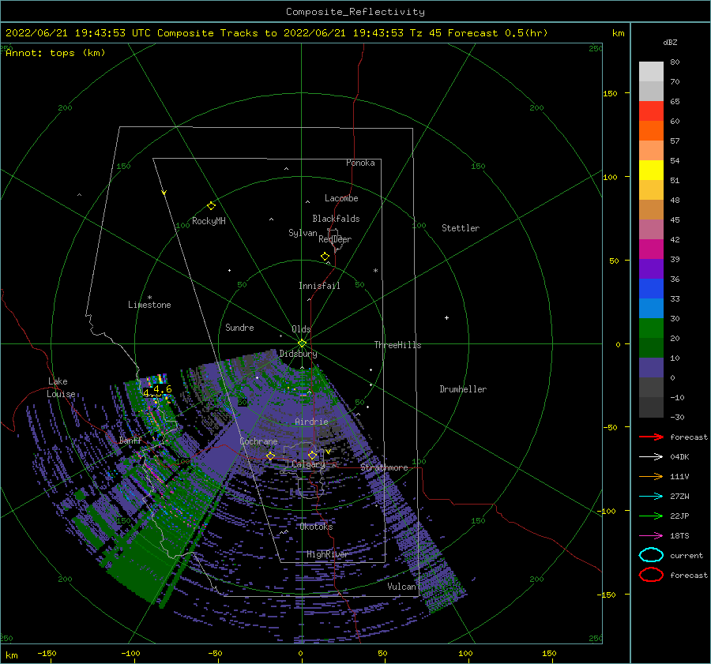Click the Banff label
This screenshot has width=711, height=664.
[x=130, y=441]
